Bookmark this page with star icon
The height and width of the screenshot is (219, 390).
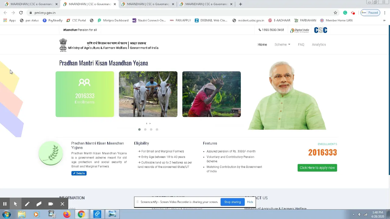[335, 12]
